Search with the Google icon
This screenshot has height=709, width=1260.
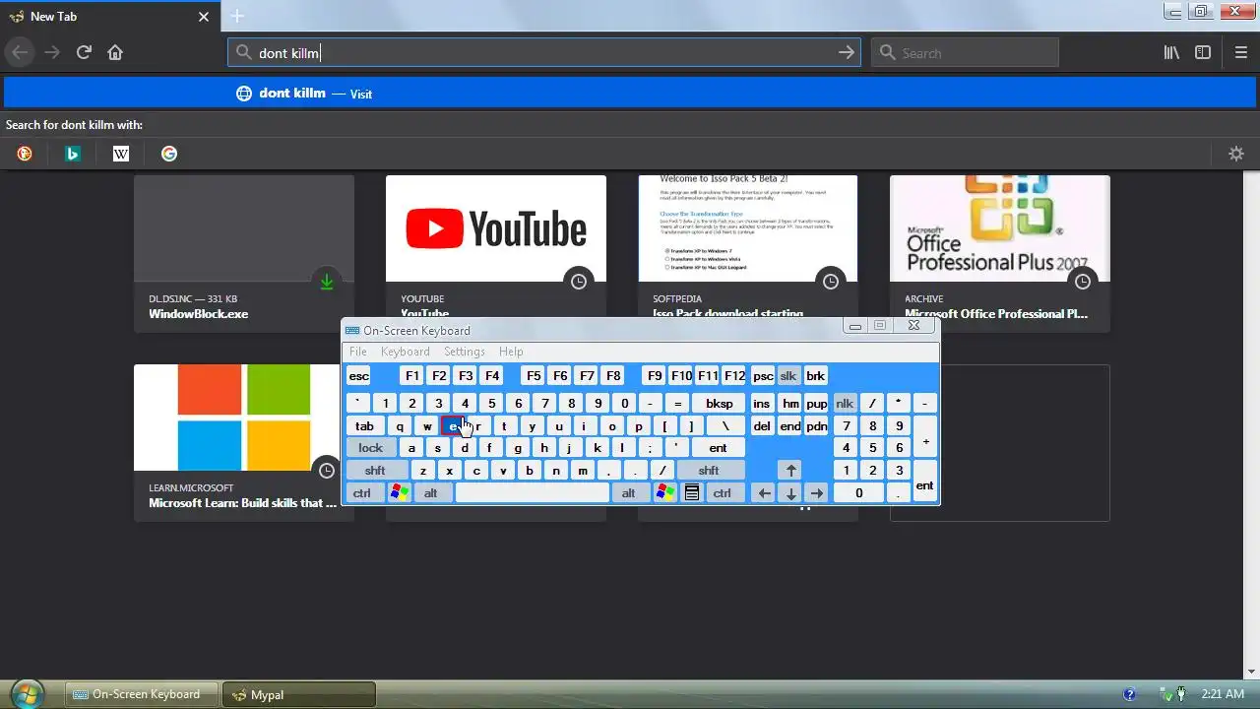click(169, 154)
